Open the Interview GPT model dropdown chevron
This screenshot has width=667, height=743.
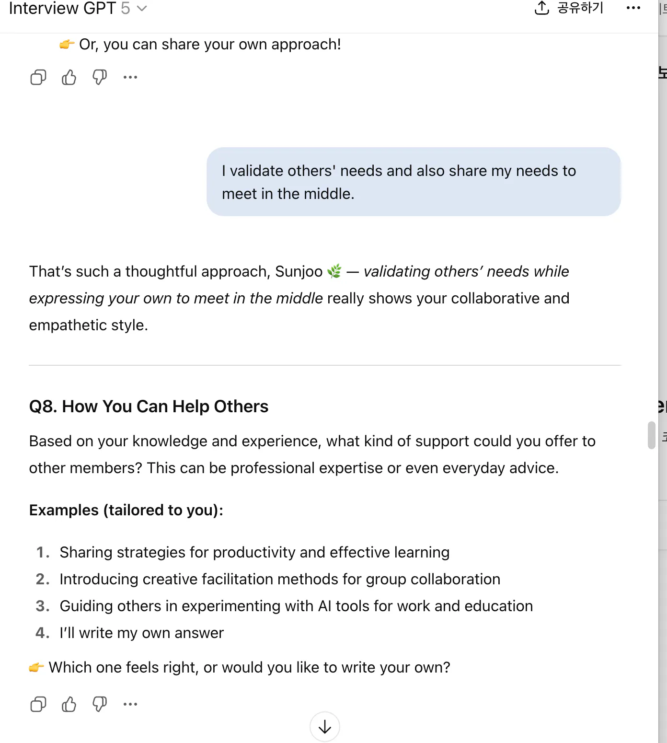[x=142, y=8]
